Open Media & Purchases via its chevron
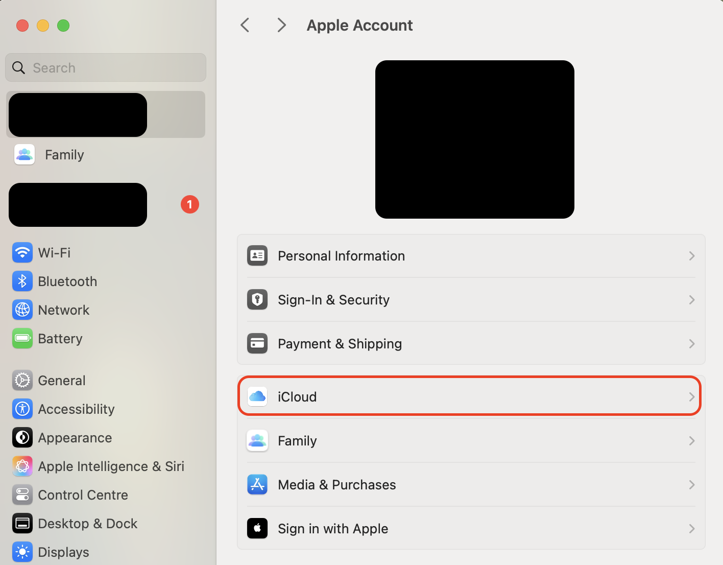Screen dimensions: 723x565 [x=692, y=484]
